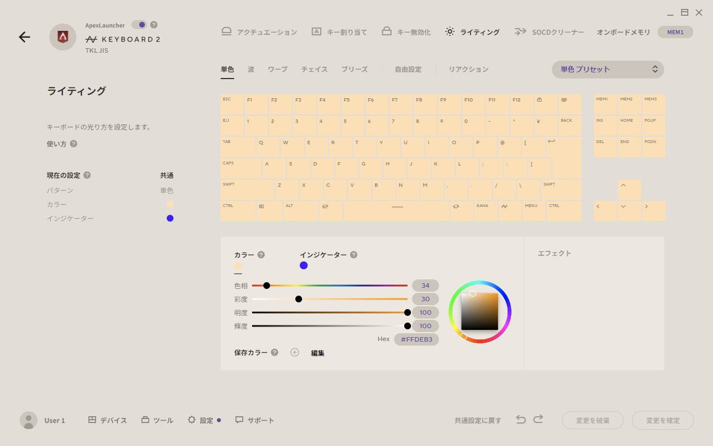Image resolution: width=713 pixels, height=446 pixels.
Task: Click the redo arrow icon
Action: (x=537, y=419)
